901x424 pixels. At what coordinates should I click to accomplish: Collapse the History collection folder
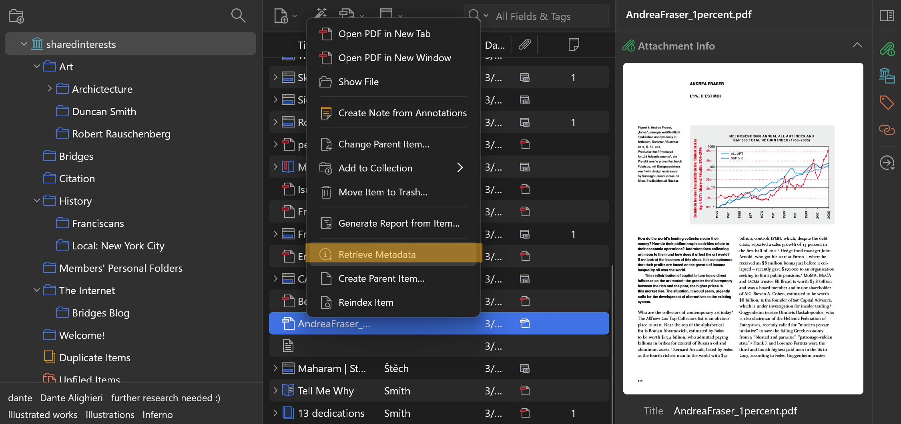pyautogui.click(x=37, y=201)
